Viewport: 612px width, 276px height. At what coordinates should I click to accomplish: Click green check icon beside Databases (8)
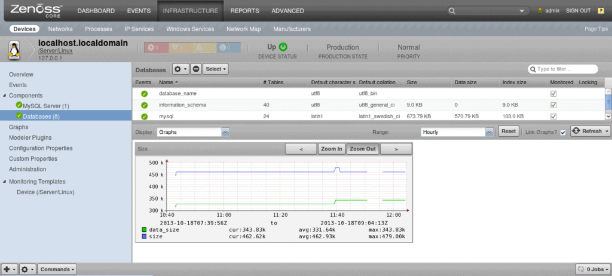[19, 115]
